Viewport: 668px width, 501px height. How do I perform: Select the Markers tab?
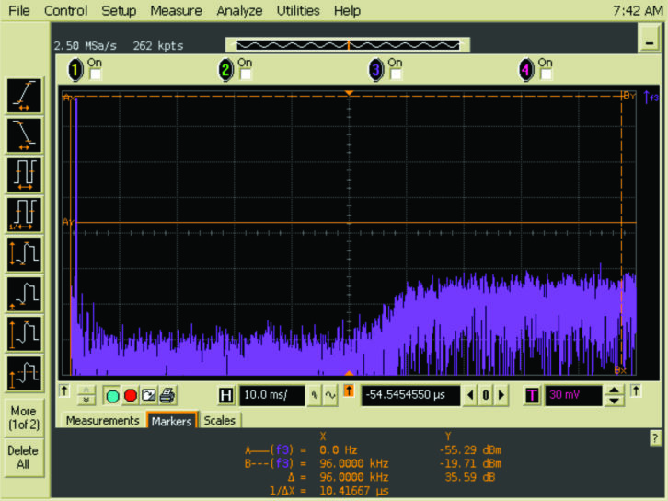172,420
